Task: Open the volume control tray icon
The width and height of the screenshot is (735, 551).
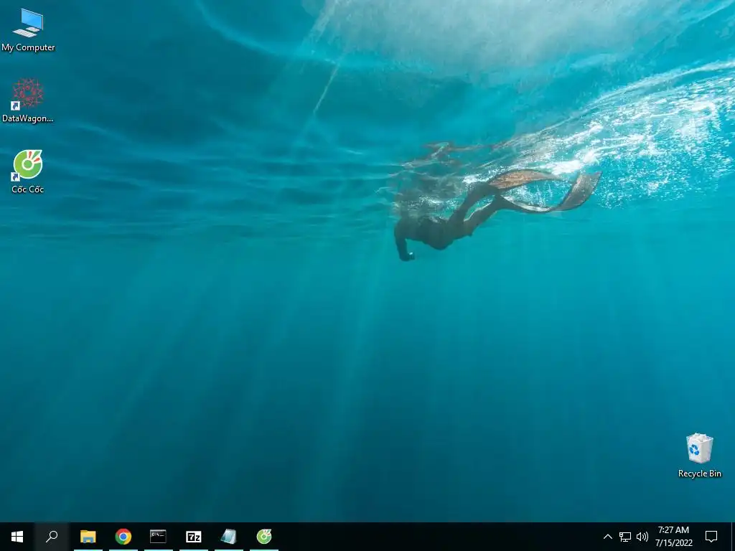Action: pyautogui.click(x=642, y=537)
